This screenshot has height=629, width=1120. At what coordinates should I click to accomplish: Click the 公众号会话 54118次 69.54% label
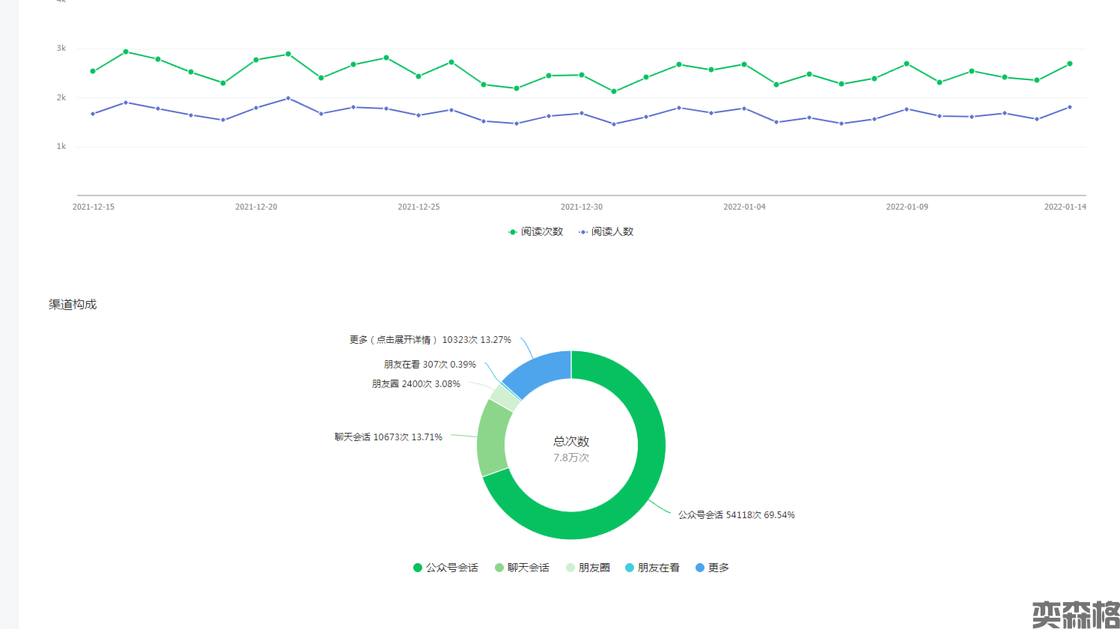tap(736, 515)
